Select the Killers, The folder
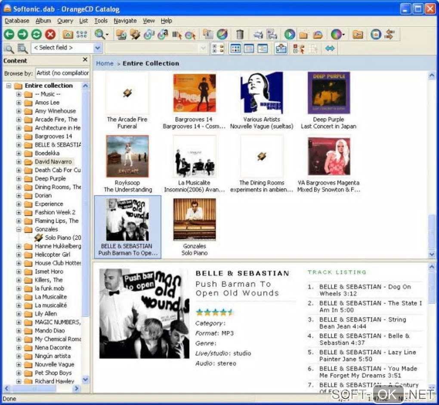Screen dimensions: 439x405 click(49, 280)
